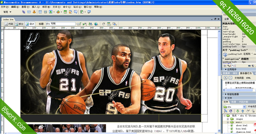256x134 pixels.
Task: Expand the images folder in the site tree
Action: point(228,119)
